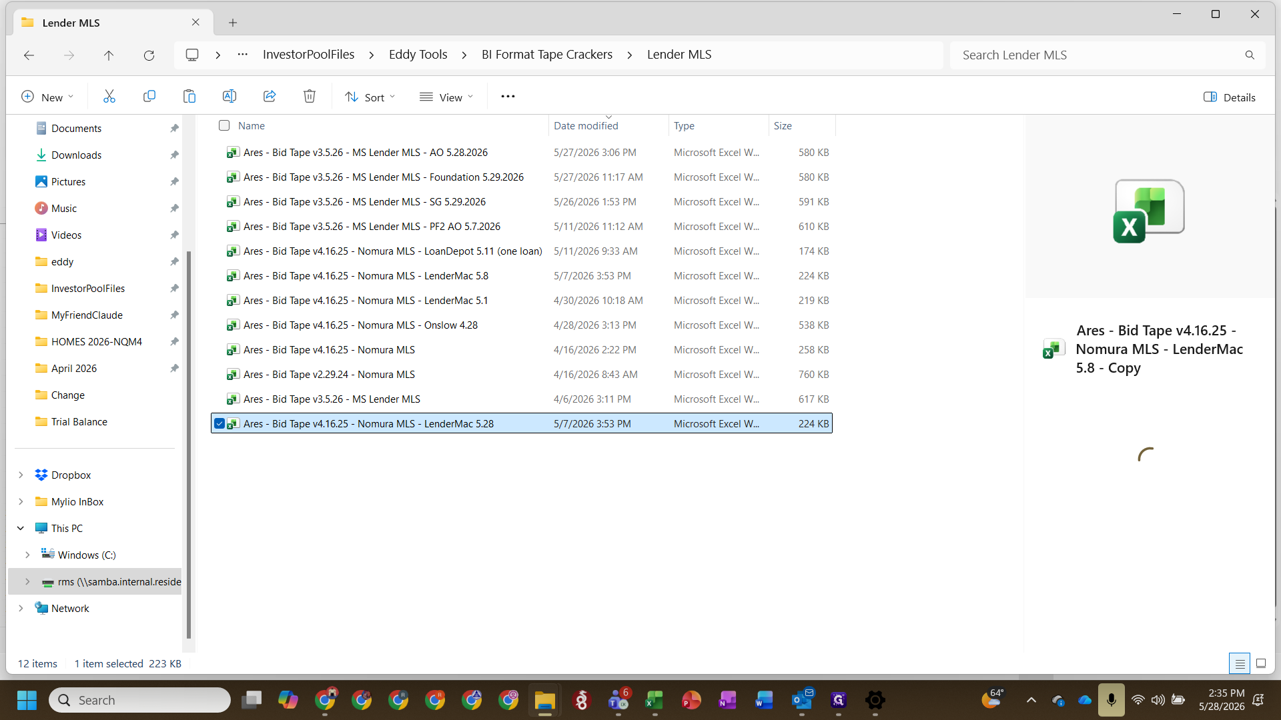Image resolution: width=1281 pixels, height=720 pixels.
Task: Click the search magnifier icon
Action: (x=1250, y=55)
